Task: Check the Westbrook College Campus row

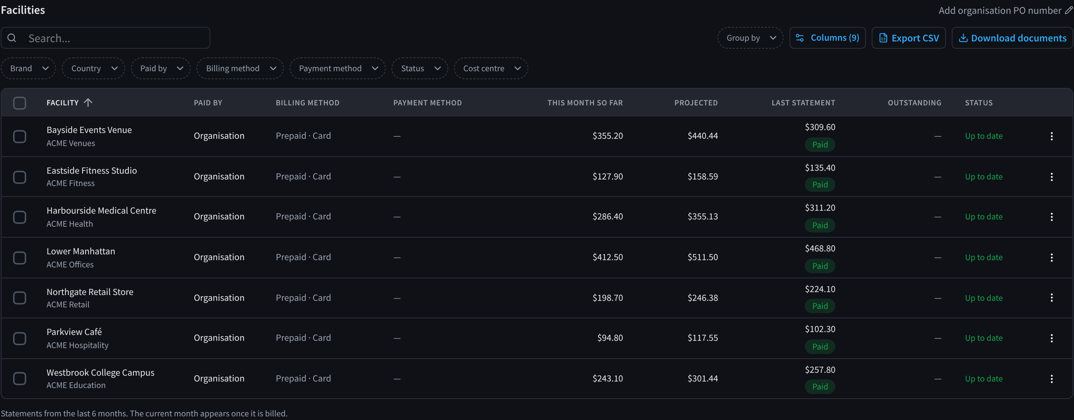Action: pos(20,378)
